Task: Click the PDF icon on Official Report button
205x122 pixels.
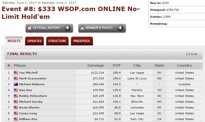Action: 29,28
